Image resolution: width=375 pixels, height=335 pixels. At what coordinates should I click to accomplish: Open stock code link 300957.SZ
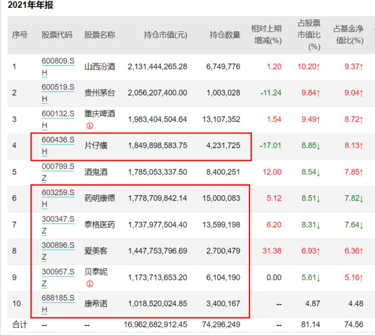58,278
